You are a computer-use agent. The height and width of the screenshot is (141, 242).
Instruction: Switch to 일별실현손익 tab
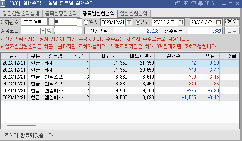coord(134,14)
